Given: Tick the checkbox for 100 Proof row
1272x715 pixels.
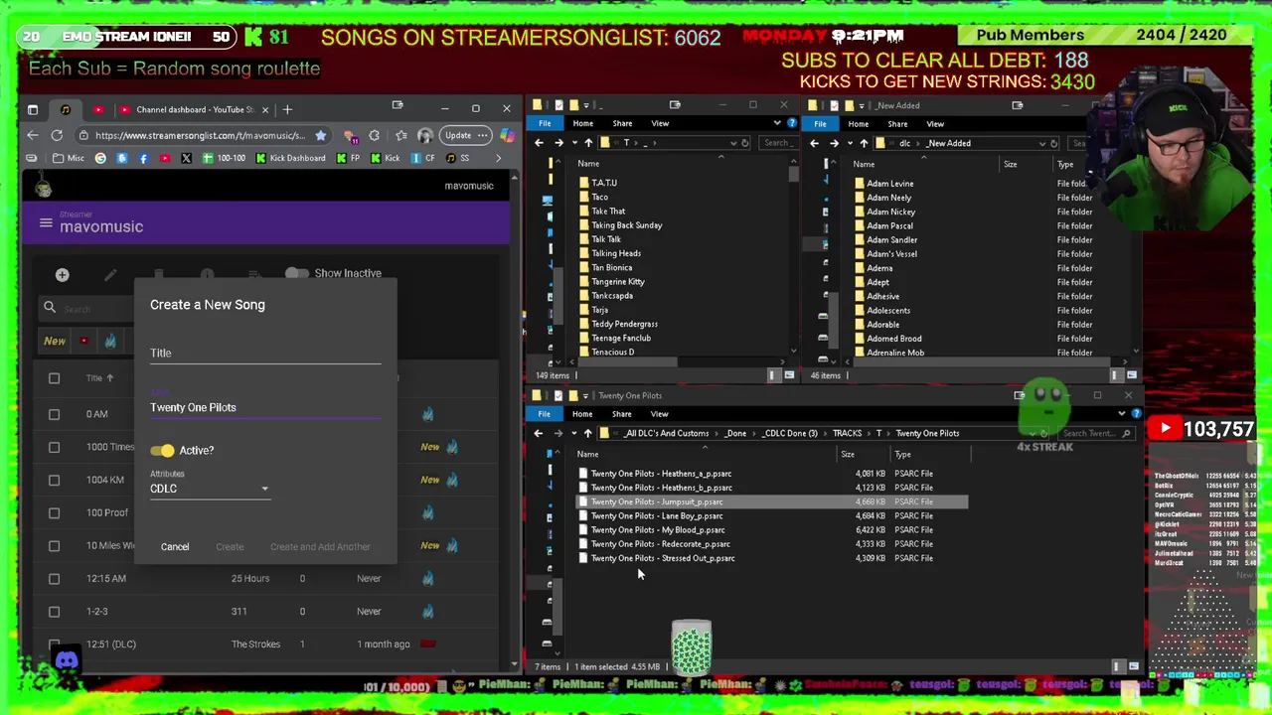Looking at the screenshot, I should pyautogui.click(x=55, y=512).
